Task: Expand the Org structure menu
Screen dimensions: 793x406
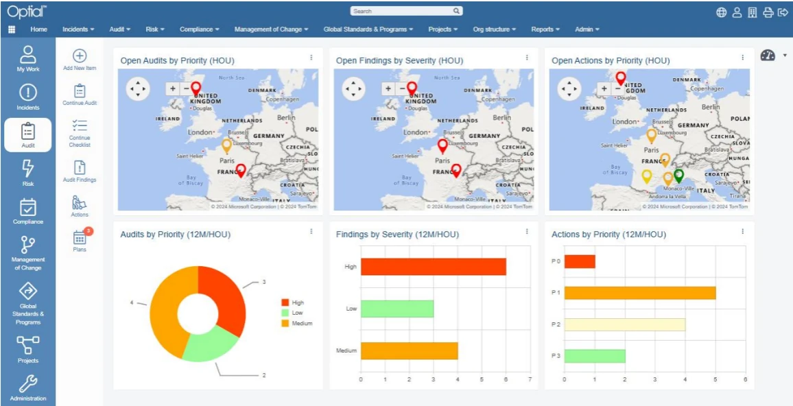Action: 495,29
